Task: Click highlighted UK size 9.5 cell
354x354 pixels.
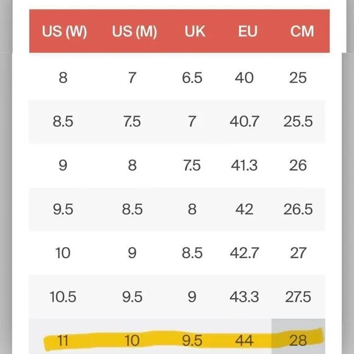Action: tap(192, 340)
